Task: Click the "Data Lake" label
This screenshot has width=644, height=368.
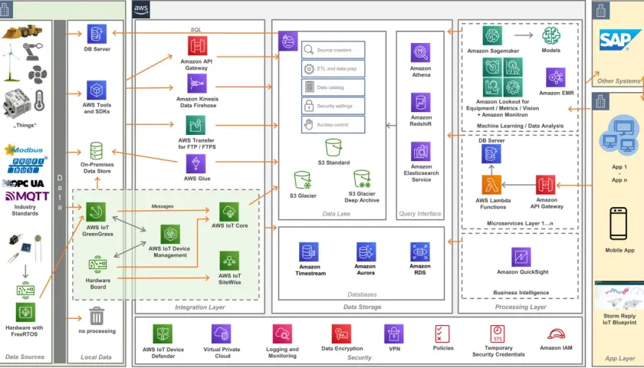Action: click(x=336, y=214)
